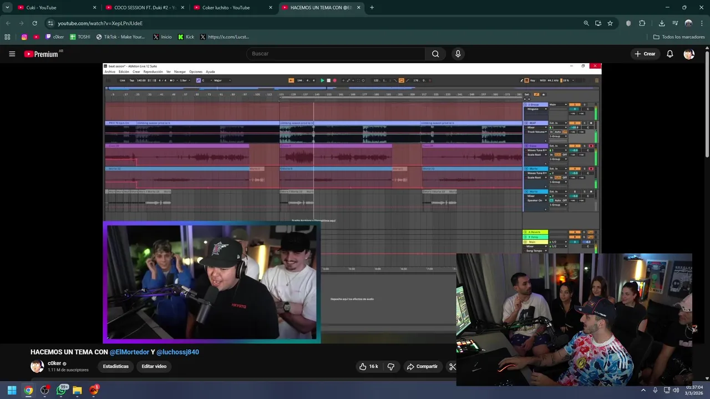Viewport: 710px width, 399px height.
Task: Open c0ker channel avatar under the video
Action: [37, 366]
